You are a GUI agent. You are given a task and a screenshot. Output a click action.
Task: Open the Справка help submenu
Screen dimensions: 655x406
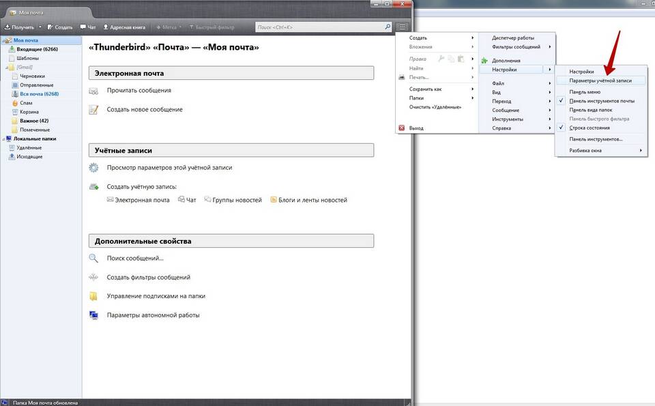[517, 128]
